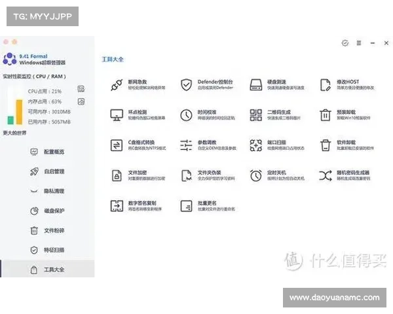Click the red dot at window top-left

click(6, 42)
